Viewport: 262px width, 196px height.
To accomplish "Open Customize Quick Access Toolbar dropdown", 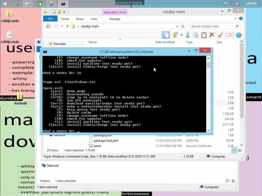I will tap(64, 12).
